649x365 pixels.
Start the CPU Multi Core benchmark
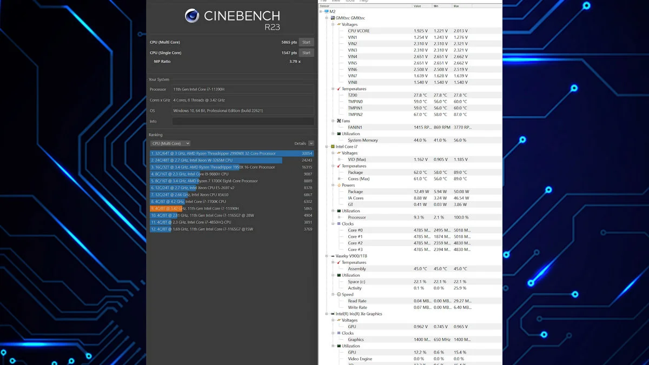pos(306,42)
